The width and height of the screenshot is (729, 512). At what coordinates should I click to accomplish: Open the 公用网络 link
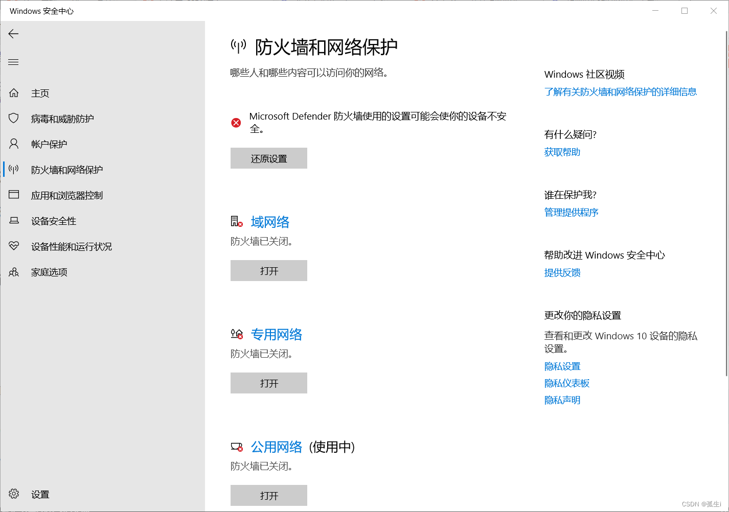tap(277, 447)
